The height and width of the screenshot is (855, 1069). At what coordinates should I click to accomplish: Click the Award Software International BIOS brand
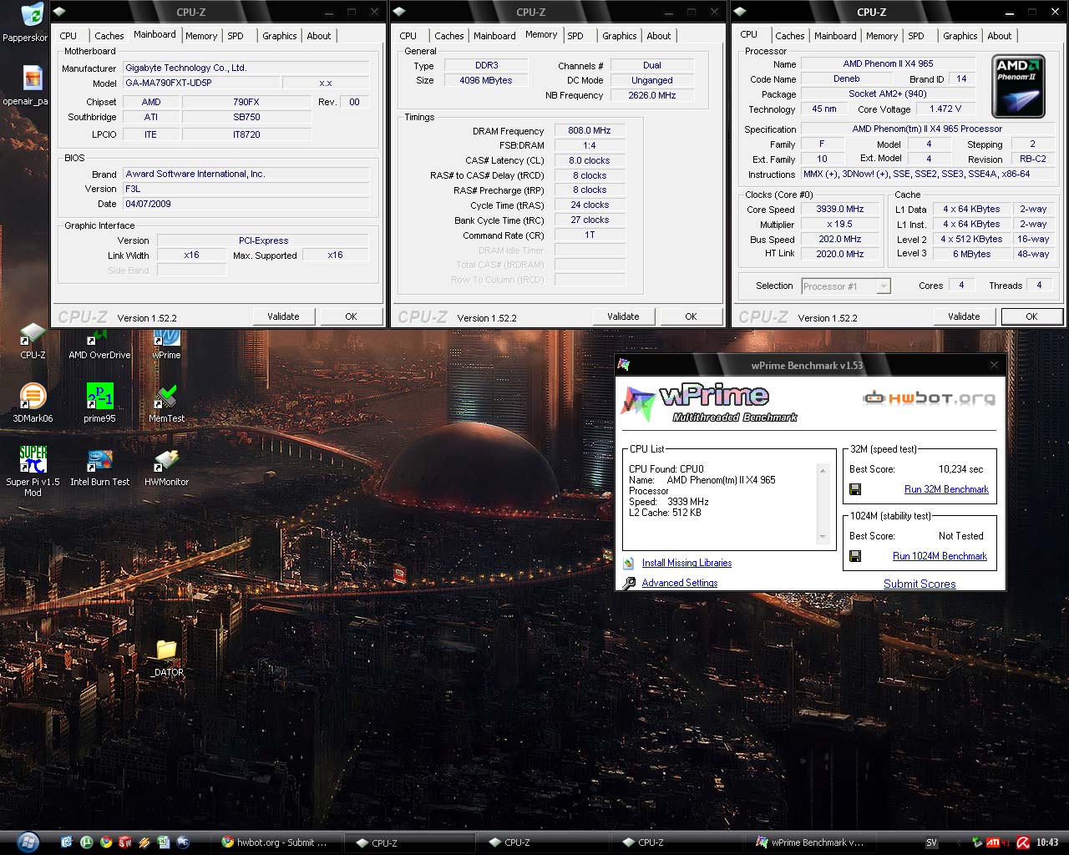[246, 175]
